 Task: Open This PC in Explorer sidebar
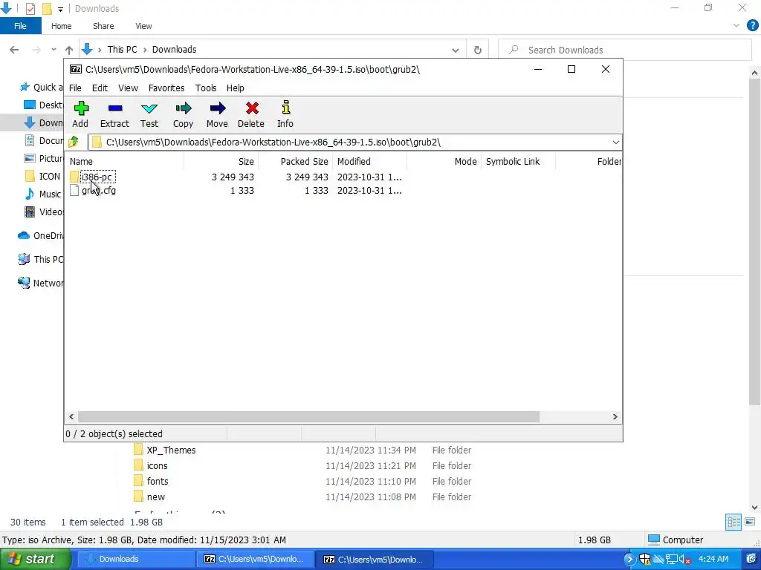pyautogui.click(x=41, y=259)
